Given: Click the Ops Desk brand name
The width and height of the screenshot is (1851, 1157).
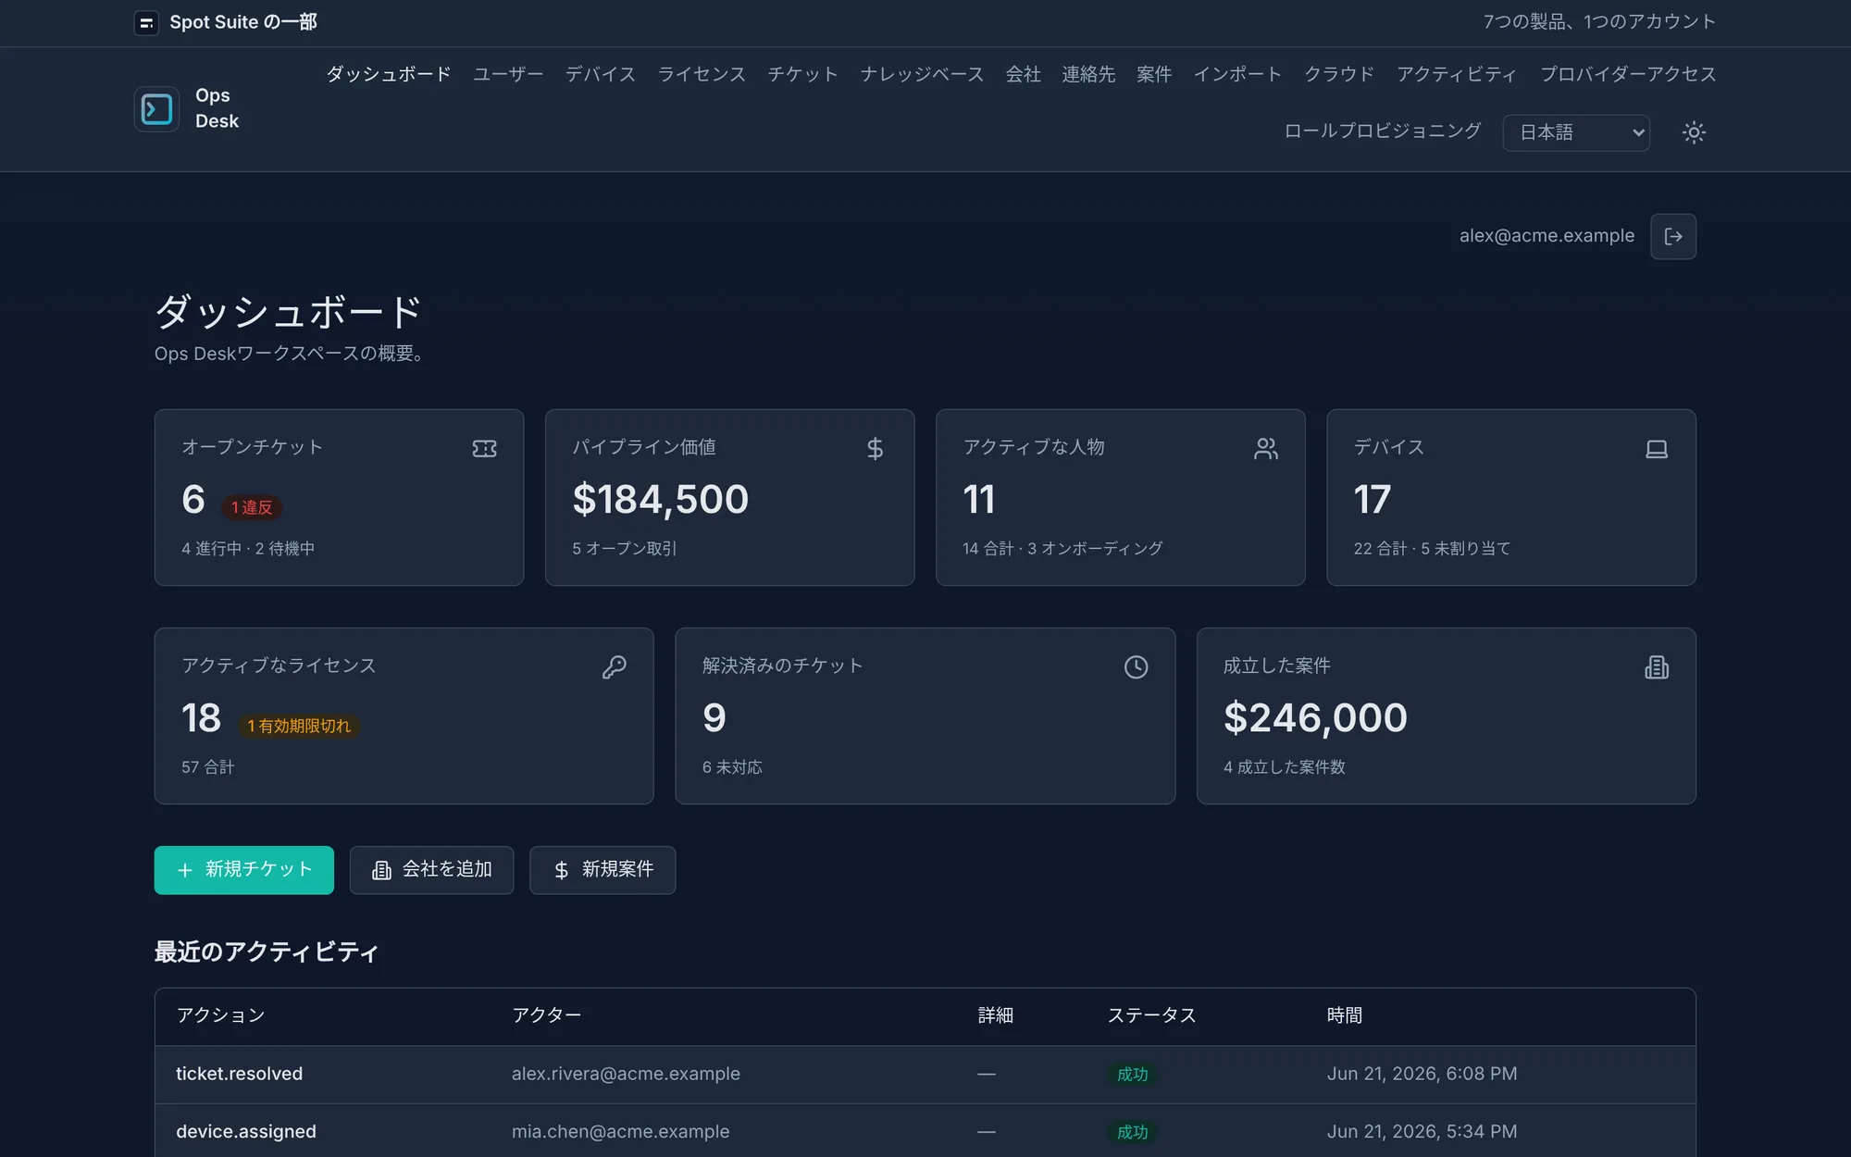Looking at the screenshot, I should (217, 108).
